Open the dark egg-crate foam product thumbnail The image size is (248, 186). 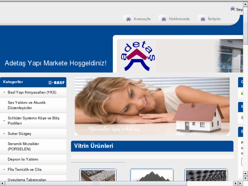206,175
